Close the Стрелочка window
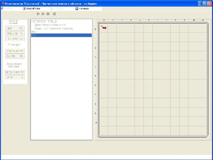The image size is (213, 160). [210, 4]
